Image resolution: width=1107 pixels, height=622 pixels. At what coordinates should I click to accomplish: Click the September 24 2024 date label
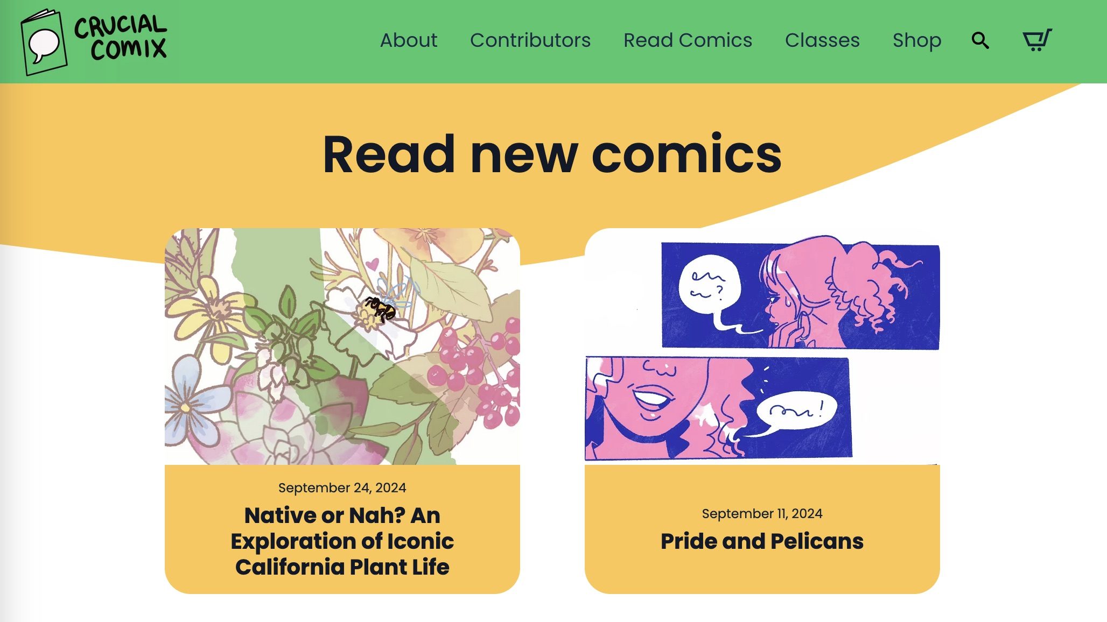pyautogui.click(x=342, y=487)
